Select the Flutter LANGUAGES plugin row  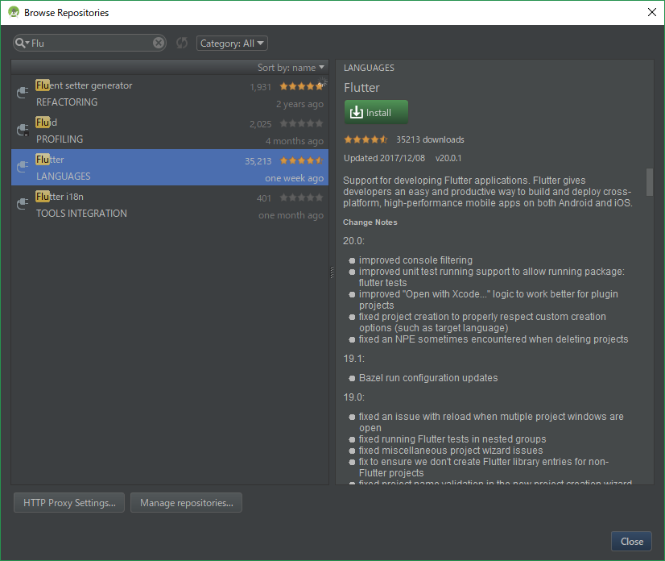tap(170, 168)
